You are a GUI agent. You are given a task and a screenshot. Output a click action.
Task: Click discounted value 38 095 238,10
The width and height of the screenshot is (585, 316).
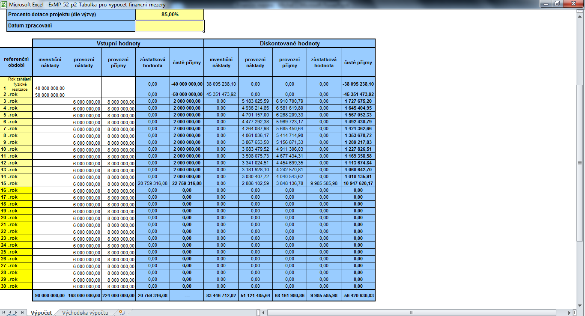221,84
